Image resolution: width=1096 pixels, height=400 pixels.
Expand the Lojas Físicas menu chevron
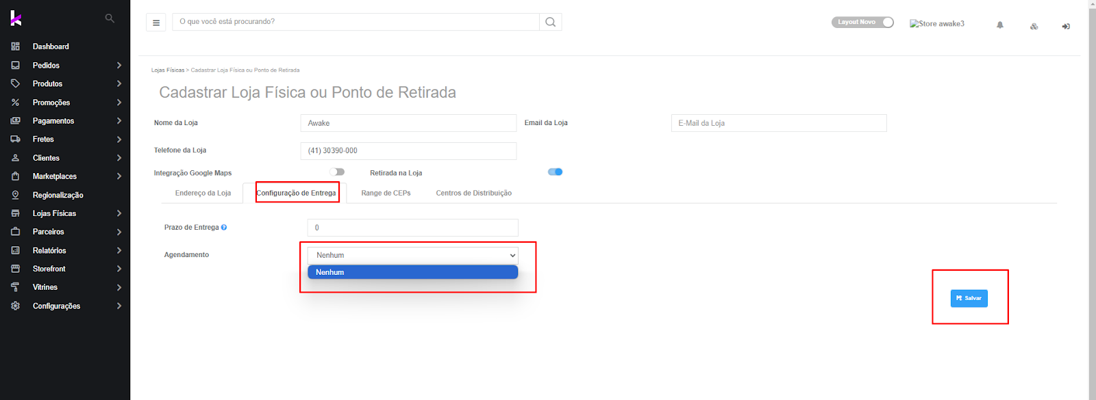[119, 213]
